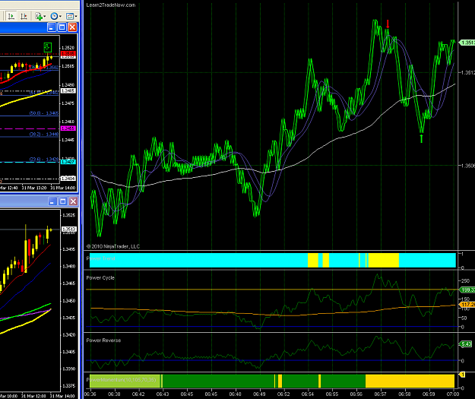
Task: Click the 31 Mar 13:20 time label
Action: (34, 188)
